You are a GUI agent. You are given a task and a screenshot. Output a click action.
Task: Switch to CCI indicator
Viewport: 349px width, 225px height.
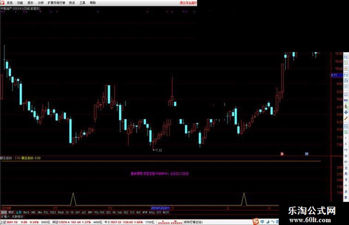tap(132, 212)
